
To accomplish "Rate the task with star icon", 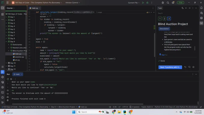I will 193,67.
